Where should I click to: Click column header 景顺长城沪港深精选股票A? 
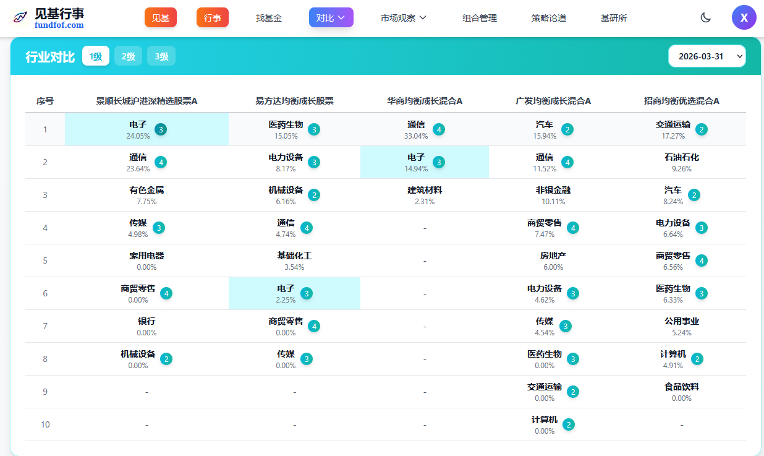(x=146, y=101)
